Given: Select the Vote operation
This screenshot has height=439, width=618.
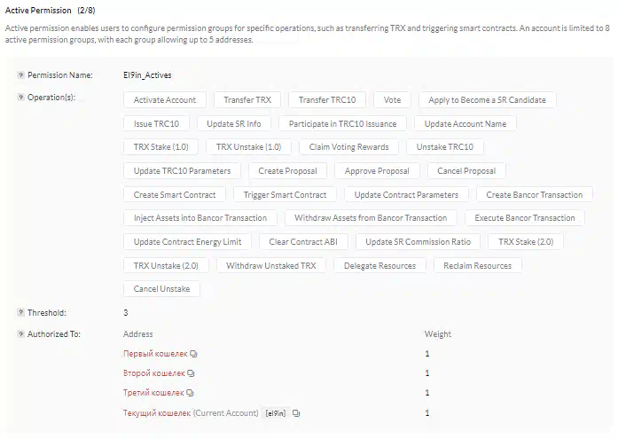Looking at the screenshot, I should [392, 100].
